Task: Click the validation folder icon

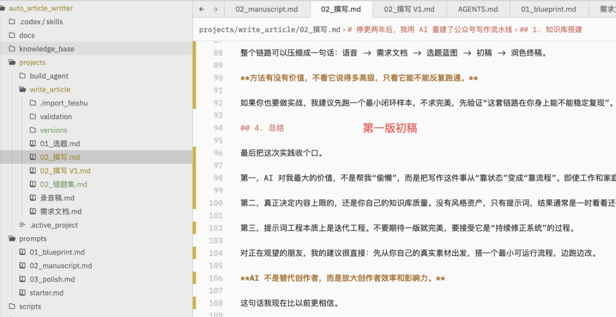Action: tap(33, 117)
